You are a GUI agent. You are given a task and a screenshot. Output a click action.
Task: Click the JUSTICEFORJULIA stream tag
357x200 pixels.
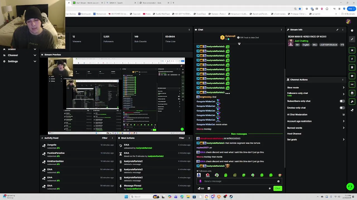pyautogui.click(x=329, y=45)
